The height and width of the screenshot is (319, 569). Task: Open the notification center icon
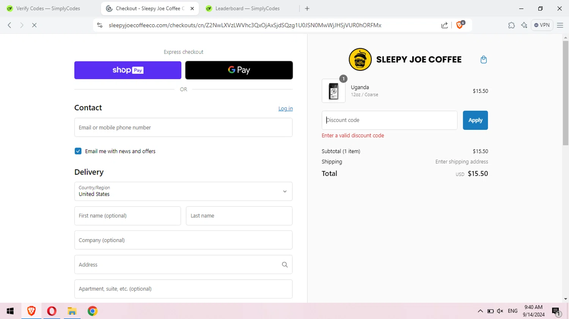[556, 312]
